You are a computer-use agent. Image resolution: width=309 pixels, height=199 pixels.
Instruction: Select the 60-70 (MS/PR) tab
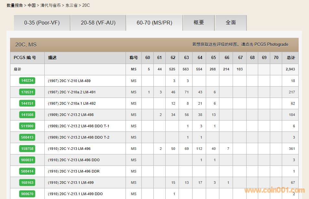click(154, 23)
